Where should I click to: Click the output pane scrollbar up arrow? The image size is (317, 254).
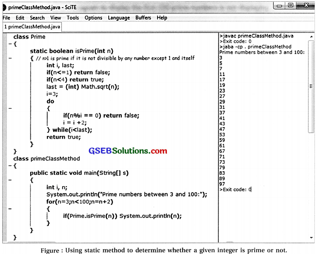(x=312, y=37)
